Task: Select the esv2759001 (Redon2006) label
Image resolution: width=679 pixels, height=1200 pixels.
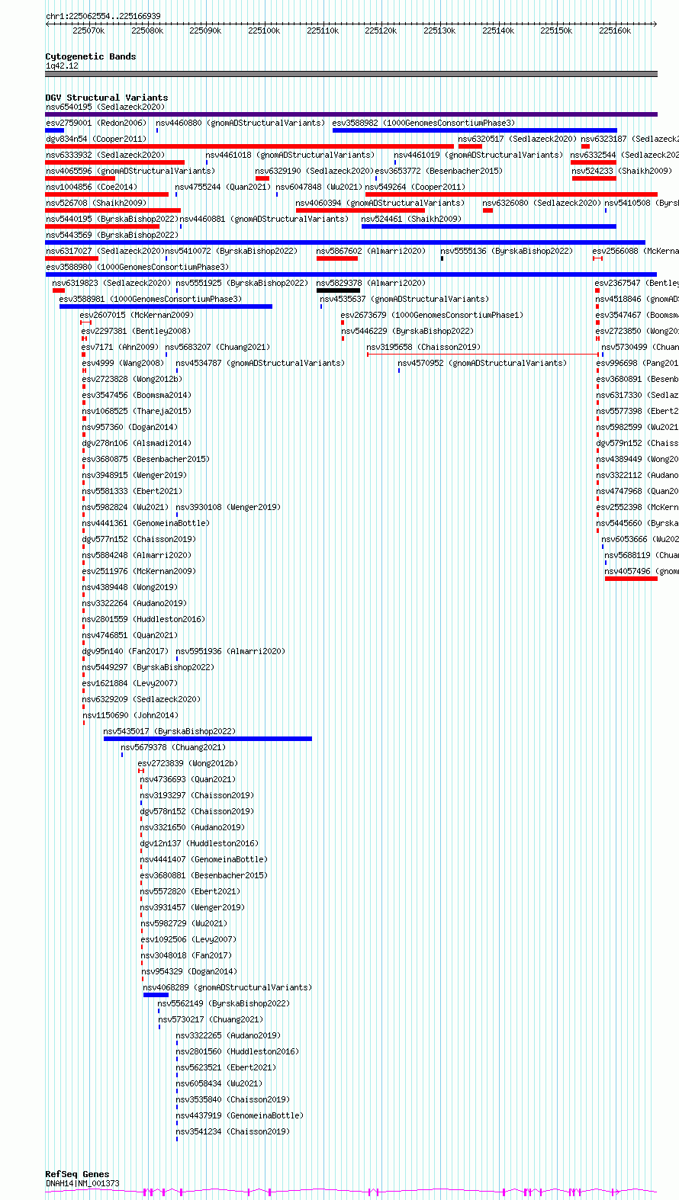Action: (96, 123)
